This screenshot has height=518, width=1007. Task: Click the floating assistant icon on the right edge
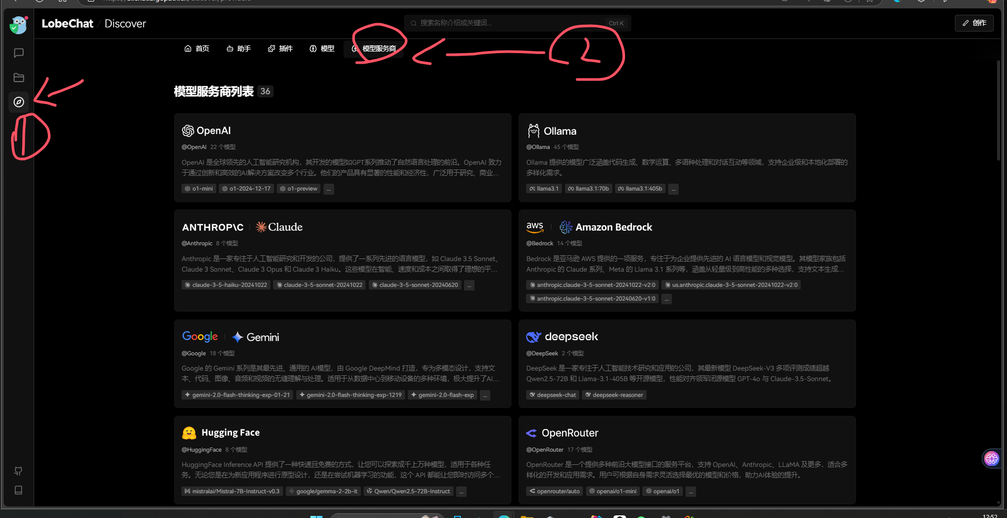pyautogui.click(x=991, y=459)
